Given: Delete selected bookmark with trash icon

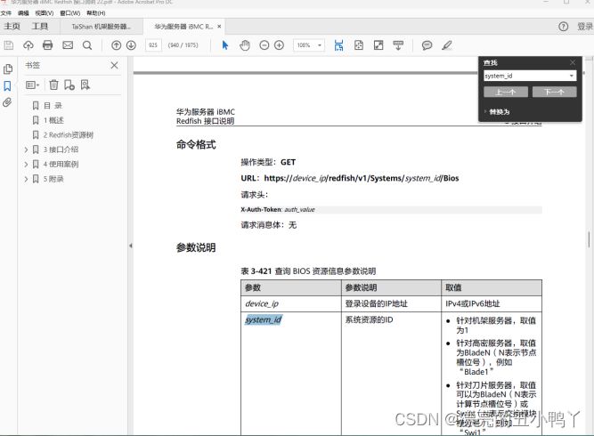Looking at the screenshot, I should coord(53,85).
